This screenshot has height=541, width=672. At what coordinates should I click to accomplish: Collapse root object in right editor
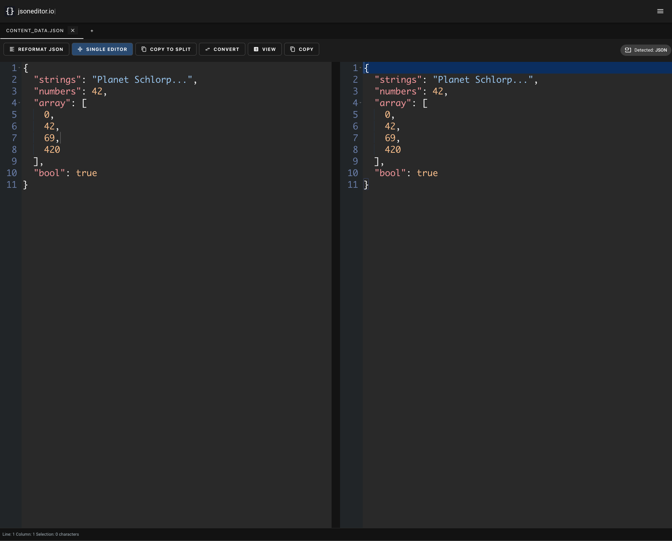(x=360, y=68)
